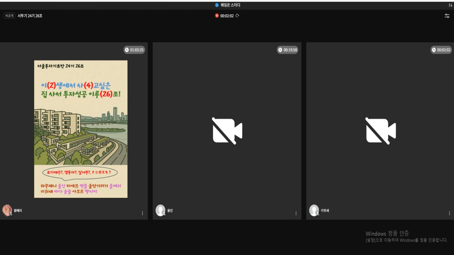Click the 00:02:02 timer badge on 키위새's tile
The image size is (454, 255).
pyautogui.click(x=441, y=50)
